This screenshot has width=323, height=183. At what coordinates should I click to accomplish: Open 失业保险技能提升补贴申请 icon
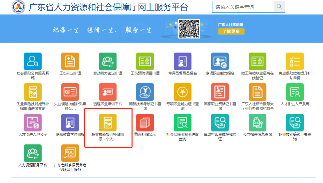[295, 62]
